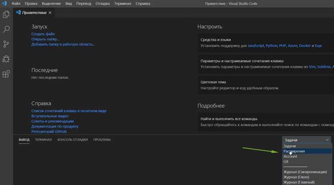Click the Еще link after Docker
The image size is (334, 185).
[318, 45]
